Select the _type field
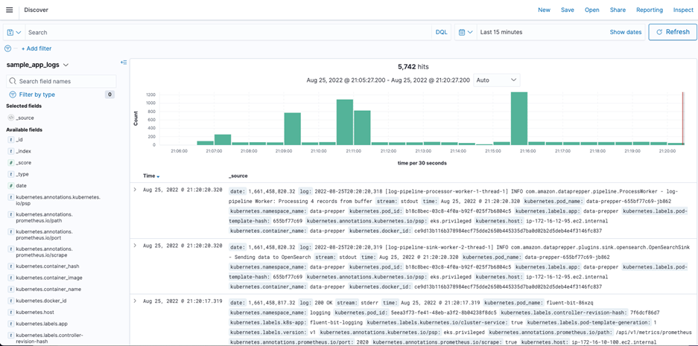This screenshot has height=346, width=698. (22, 174)
